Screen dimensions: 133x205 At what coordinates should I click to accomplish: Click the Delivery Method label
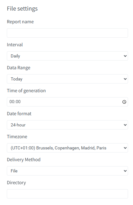pyautogui.click(x=24, y=160)
